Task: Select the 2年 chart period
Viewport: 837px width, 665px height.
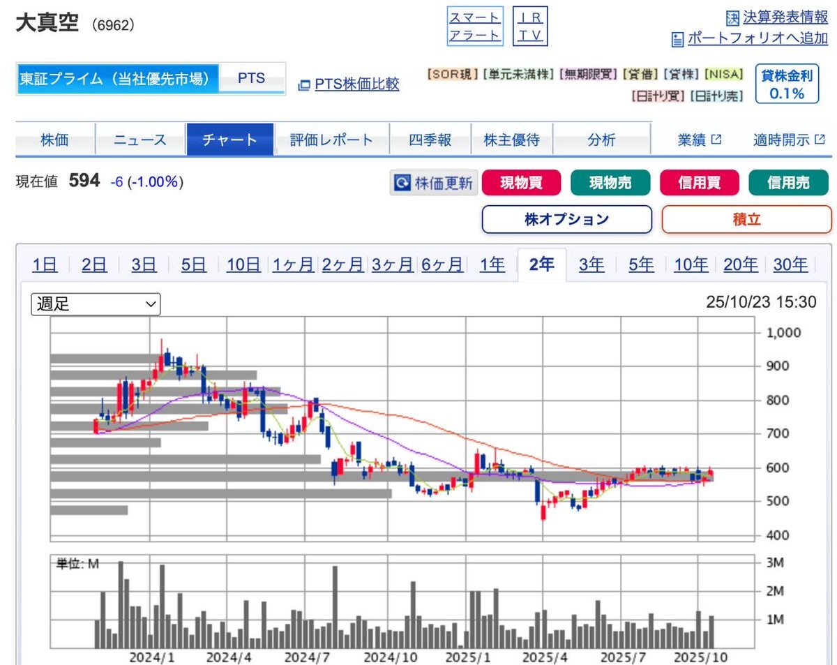Action: 542,264
